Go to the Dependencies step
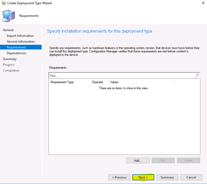This screenshot has width=207, height=184. [17, 53]
